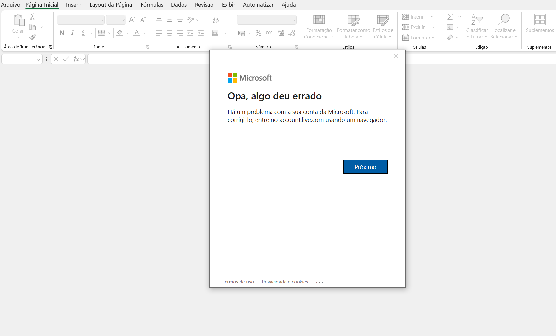Click the Merge and Center icon
556x336 pixels.
coord(215,33)
